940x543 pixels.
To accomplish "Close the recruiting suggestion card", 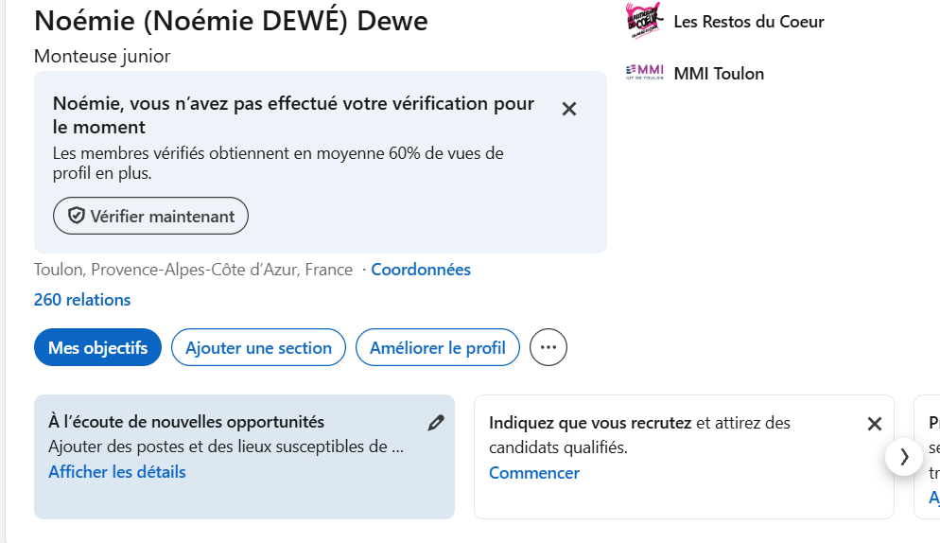I will pyautogui.click(x=875, y=424).
